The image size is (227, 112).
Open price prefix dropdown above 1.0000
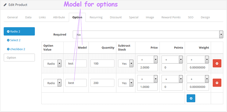[x=147, y=79]
